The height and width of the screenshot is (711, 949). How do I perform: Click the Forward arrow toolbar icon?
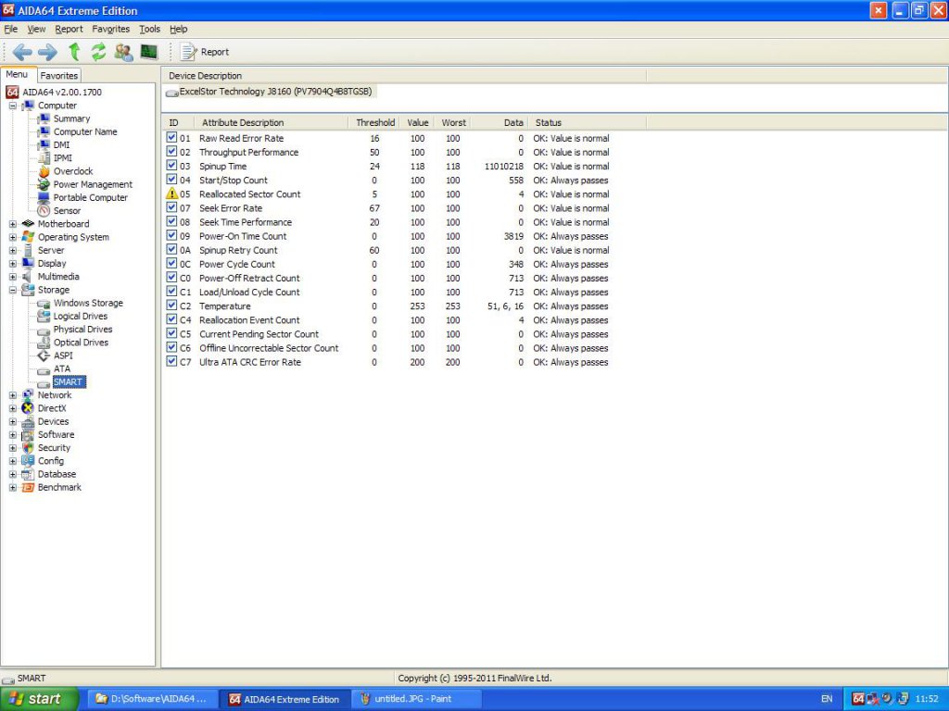click(47, 52)
